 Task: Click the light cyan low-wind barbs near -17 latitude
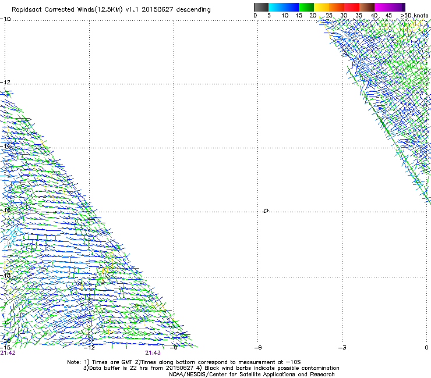tap(13, 236)
